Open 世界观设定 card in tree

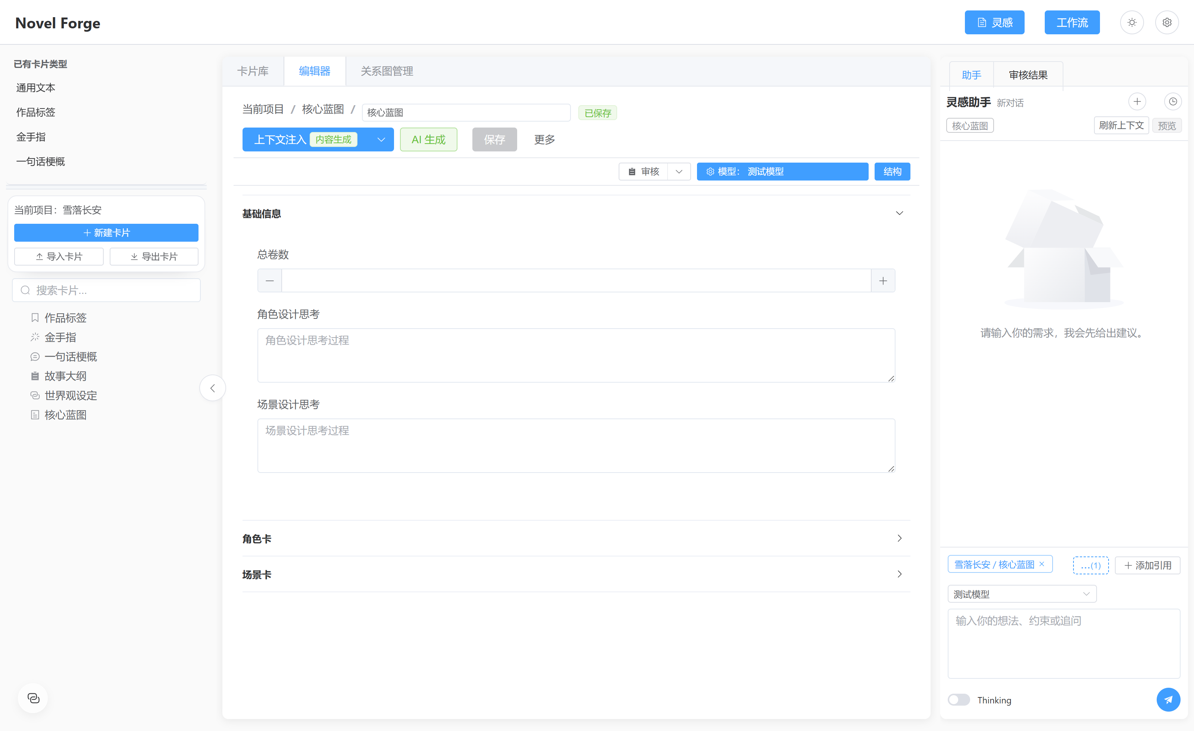[71, 395]
